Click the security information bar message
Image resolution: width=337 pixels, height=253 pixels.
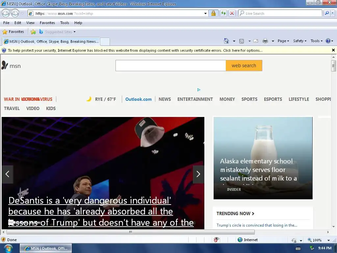[135, 50]
